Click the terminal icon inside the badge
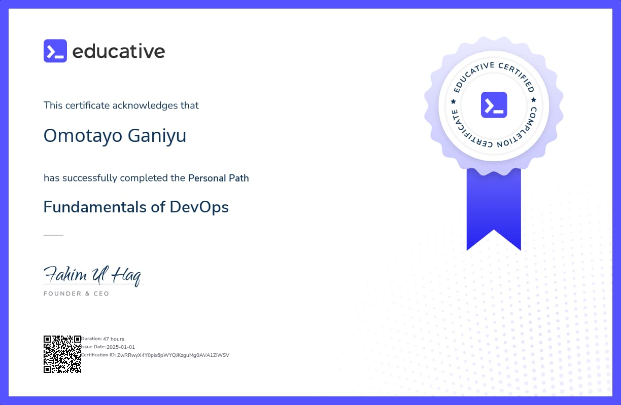Screen dimensions: 621x405 494,105
